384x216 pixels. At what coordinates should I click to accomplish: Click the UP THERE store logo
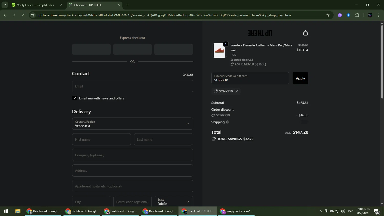[x=260, y=33]
